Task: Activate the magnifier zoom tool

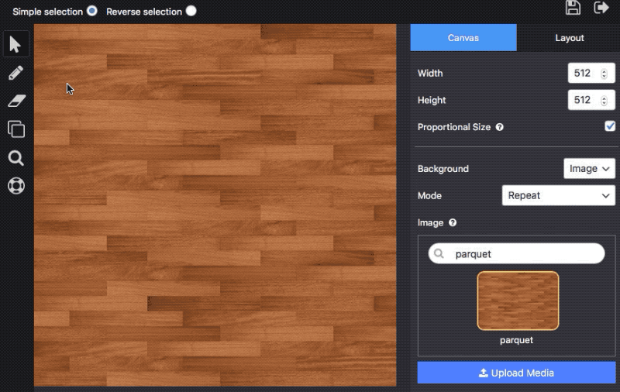Action: click(x=15, y=158)
